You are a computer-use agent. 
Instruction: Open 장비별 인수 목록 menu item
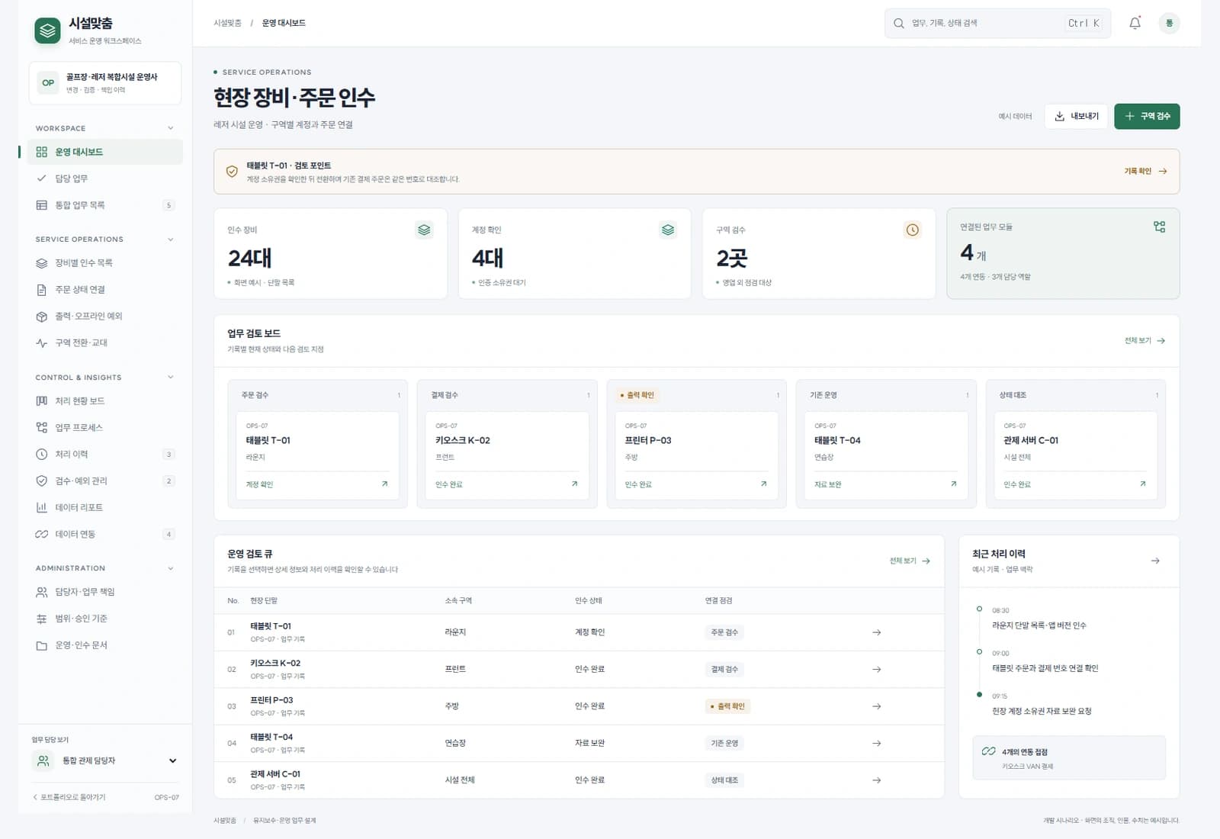(105, 263)
